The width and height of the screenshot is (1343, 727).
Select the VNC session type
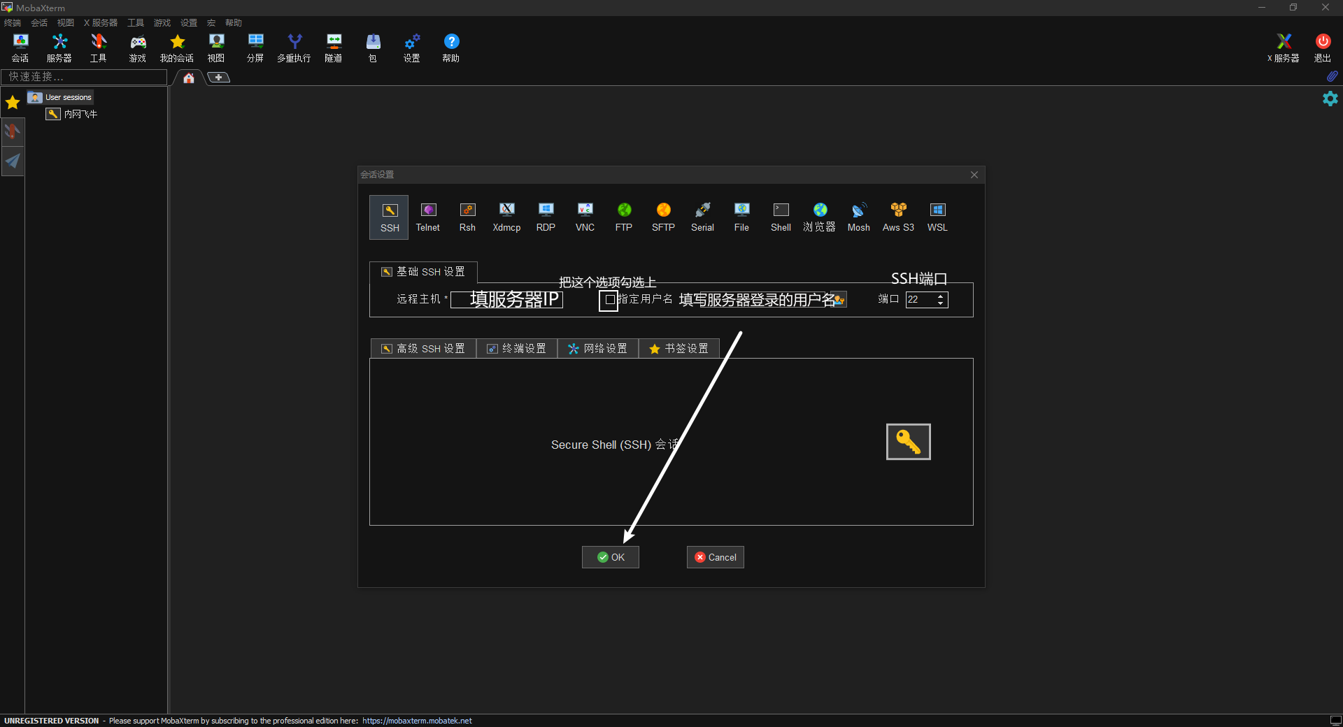click(585, 217)
